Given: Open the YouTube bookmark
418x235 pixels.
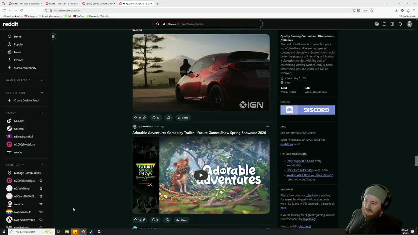Looking at the screenshot, I should (79, 16).
